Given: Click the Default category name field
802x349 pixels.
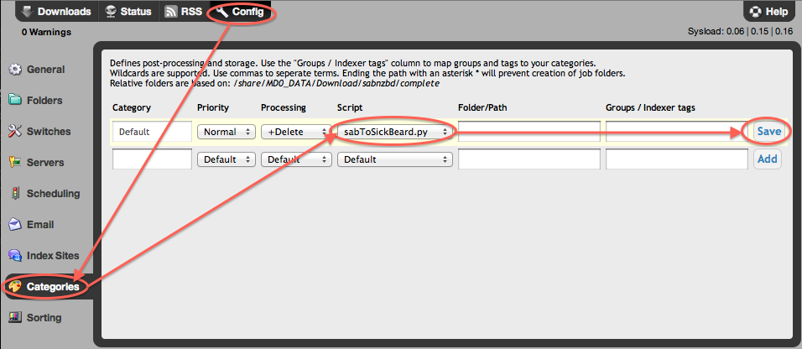Looking at the screenshot, I should (x=152, y=132).
